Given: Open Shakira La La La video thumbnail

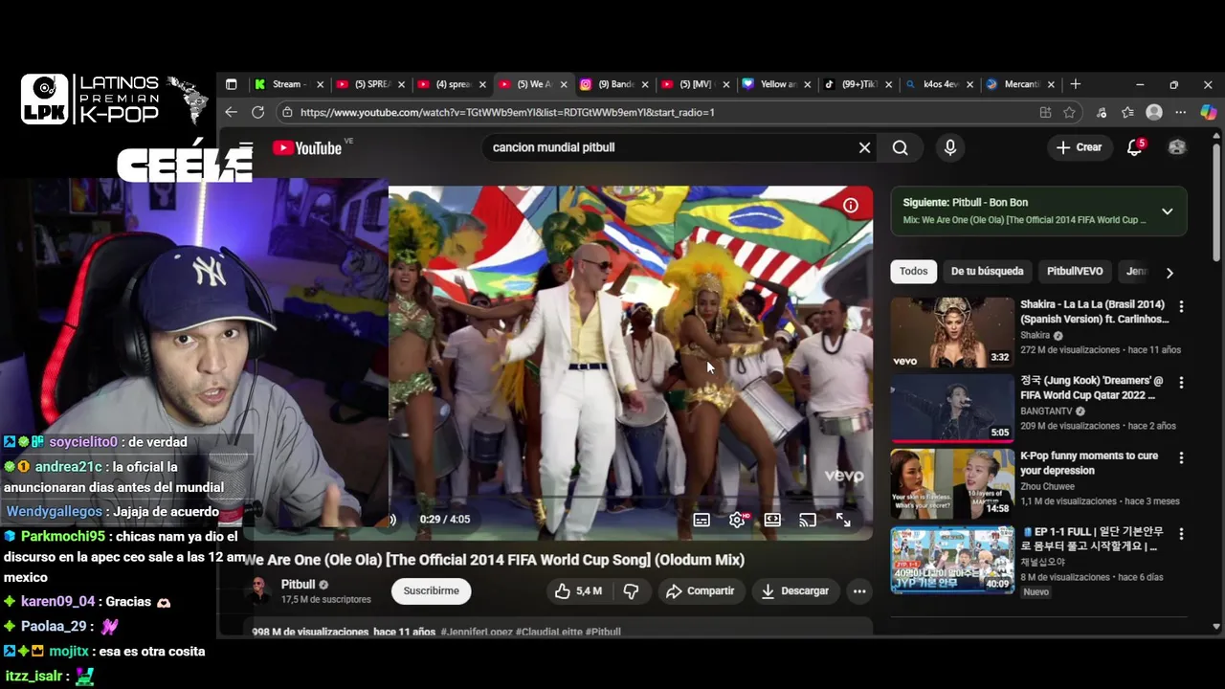Looking at the screenshot, I should coord(952,332).
